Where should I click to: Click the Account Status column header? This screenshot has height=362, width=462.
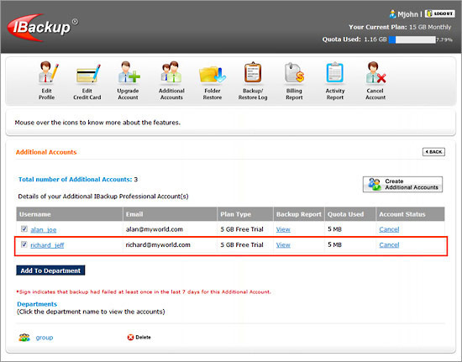(x=411, y=214)
